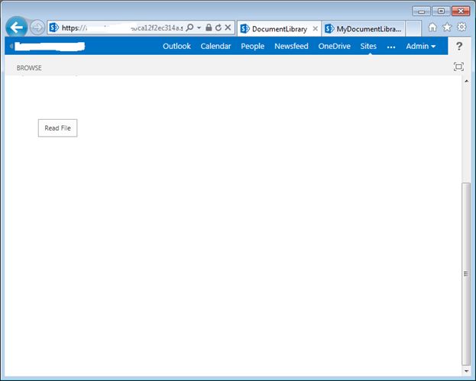The image size is (476, 381).
Task: Open OneDrive from the suite bar
Action: (x=334, y=46)
